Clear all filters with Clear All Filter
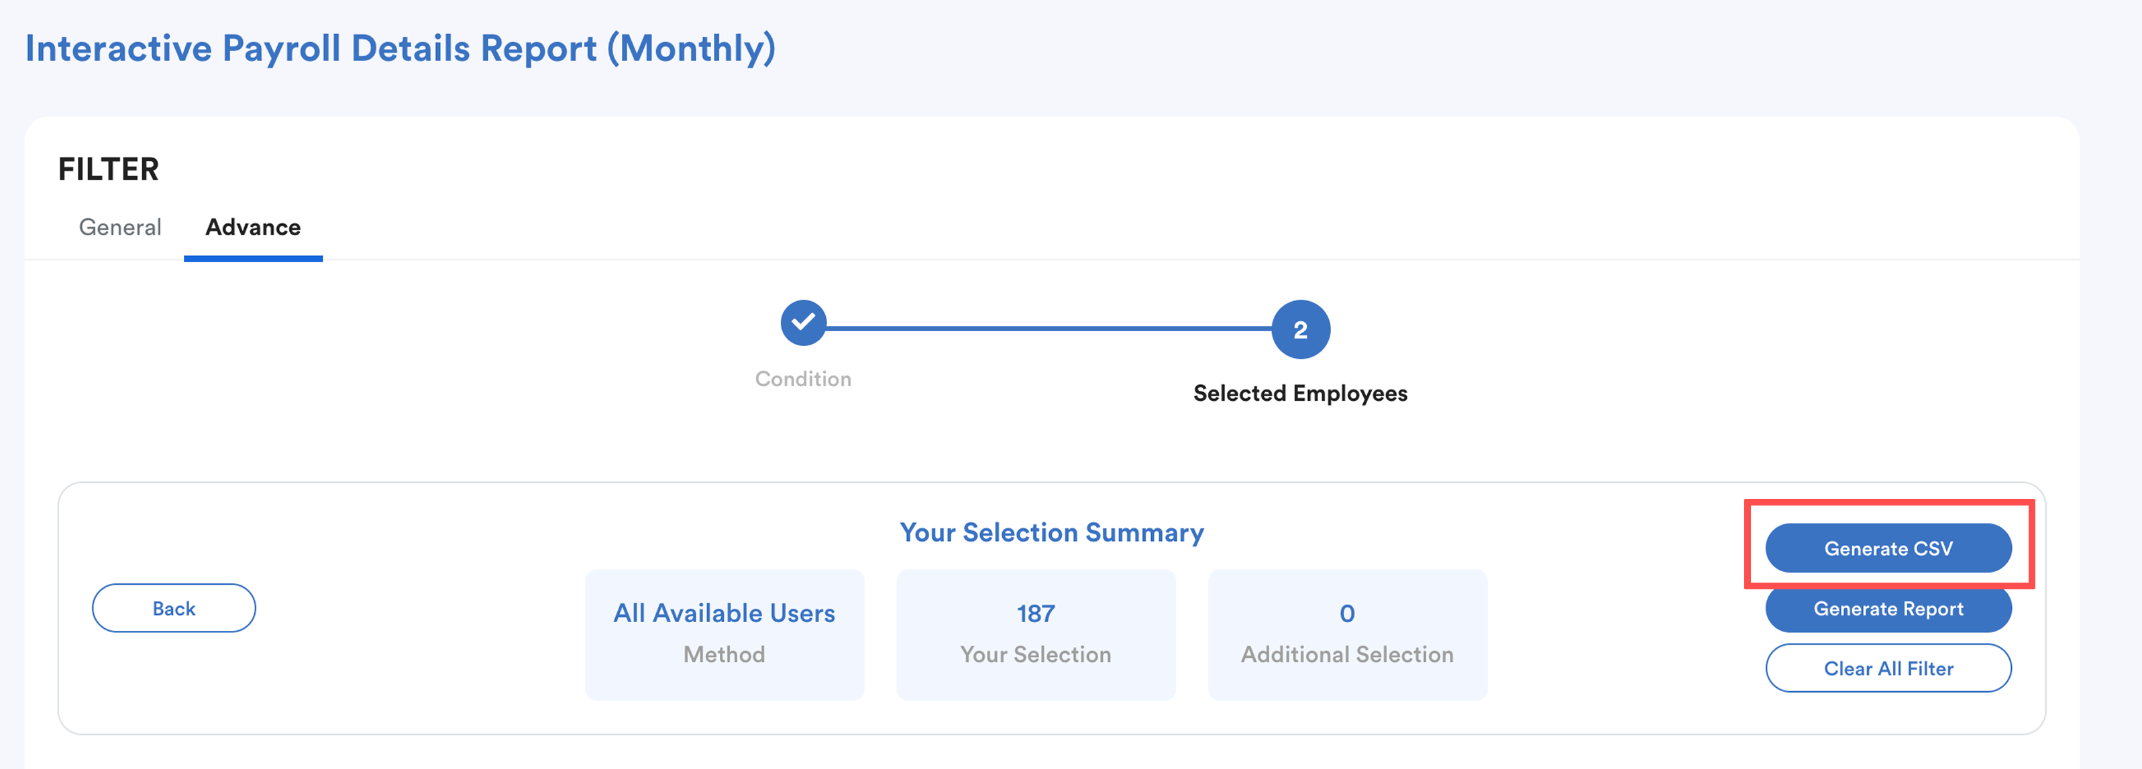 [1888, 668]
